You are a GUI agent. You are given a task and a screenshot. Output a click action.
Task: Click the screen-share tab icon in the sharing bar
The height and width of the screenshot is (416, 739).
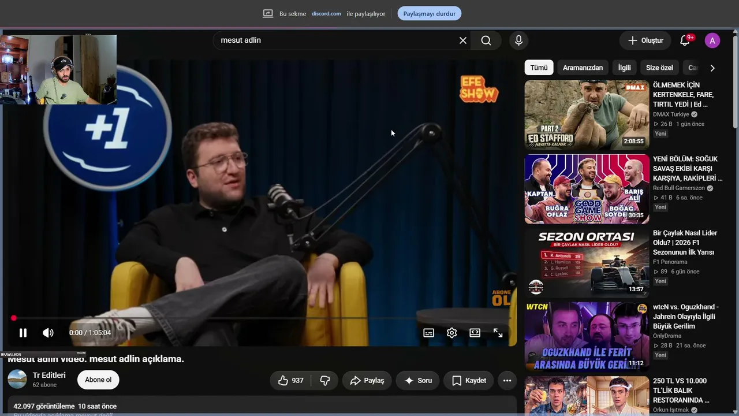[x=268, y=14]
